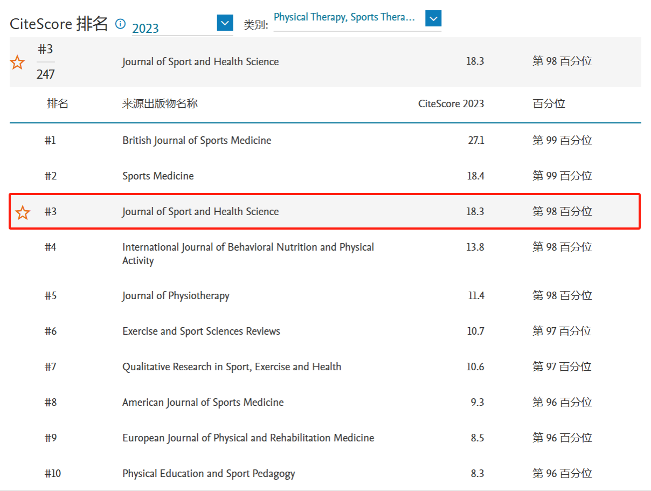Viewport: 651px width, 491px height.
Task: Click the CiteScore 2023 column header
Action: click(451, 104)
